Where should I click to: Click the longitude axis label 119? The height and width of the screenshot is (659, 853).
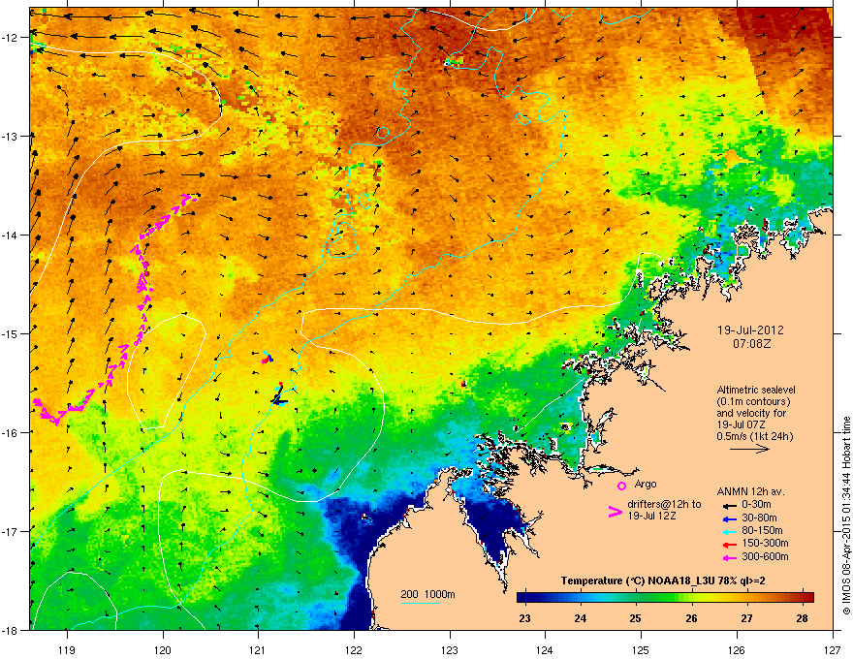point(67,649)
